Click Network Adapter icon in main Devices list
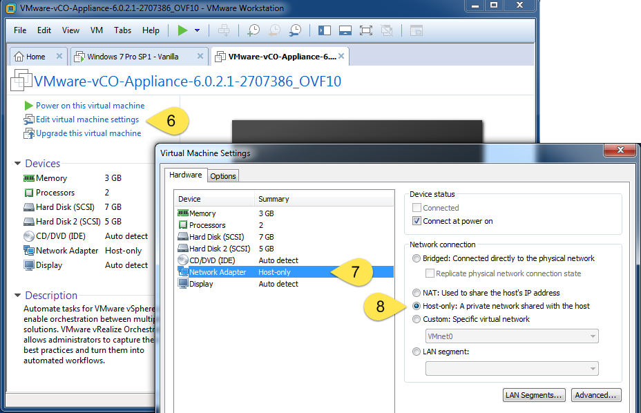This screenshot has height=413, width=641. point(28,250)
